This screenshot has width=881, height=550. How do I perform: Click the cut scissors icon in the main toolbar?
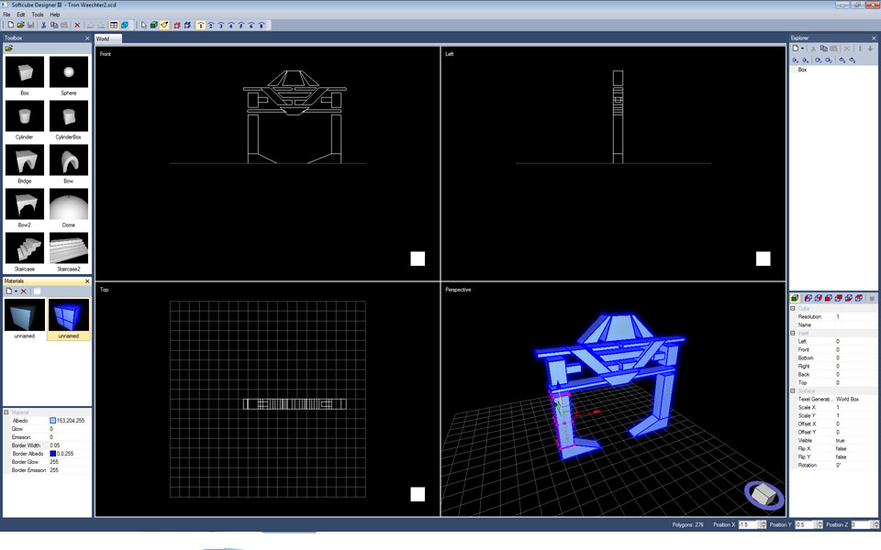click(x=43, y=25)
